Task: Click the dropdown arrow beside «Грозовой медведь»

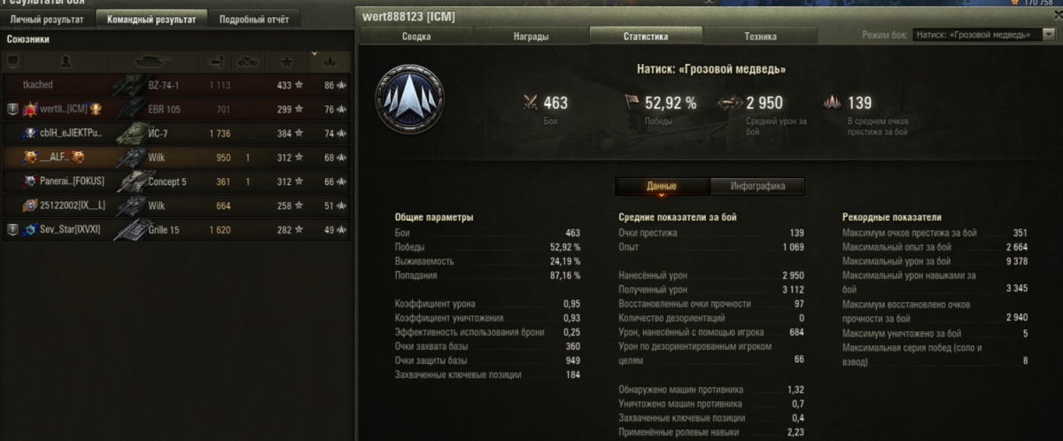Action: pos(1049,35)
